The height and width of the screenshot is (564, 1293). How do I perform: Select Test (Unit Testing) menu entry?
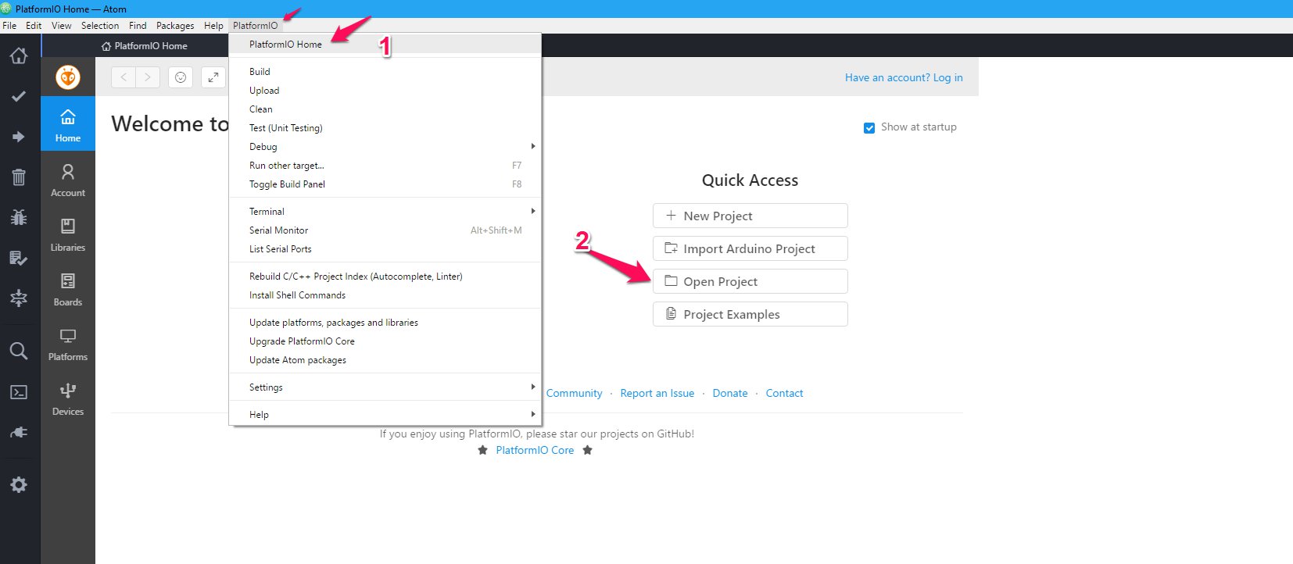pyautogui.click(x=385, y=128)
